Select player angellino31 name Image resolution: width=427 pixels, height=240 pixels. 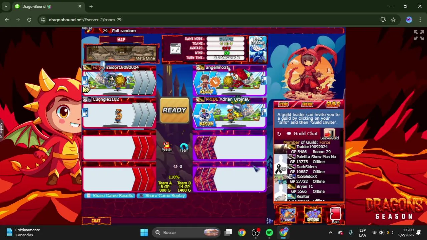point(217,67)
